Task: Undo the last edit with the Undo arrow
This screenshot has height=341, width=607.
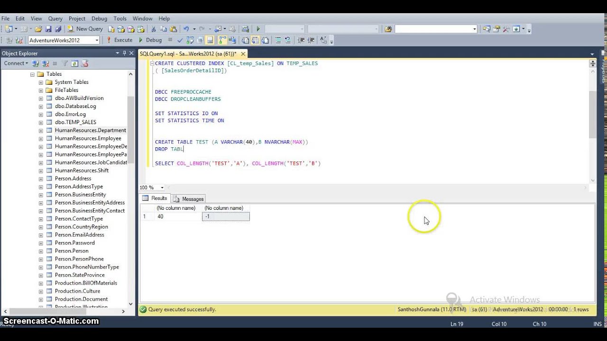Action: pos(186,29)
